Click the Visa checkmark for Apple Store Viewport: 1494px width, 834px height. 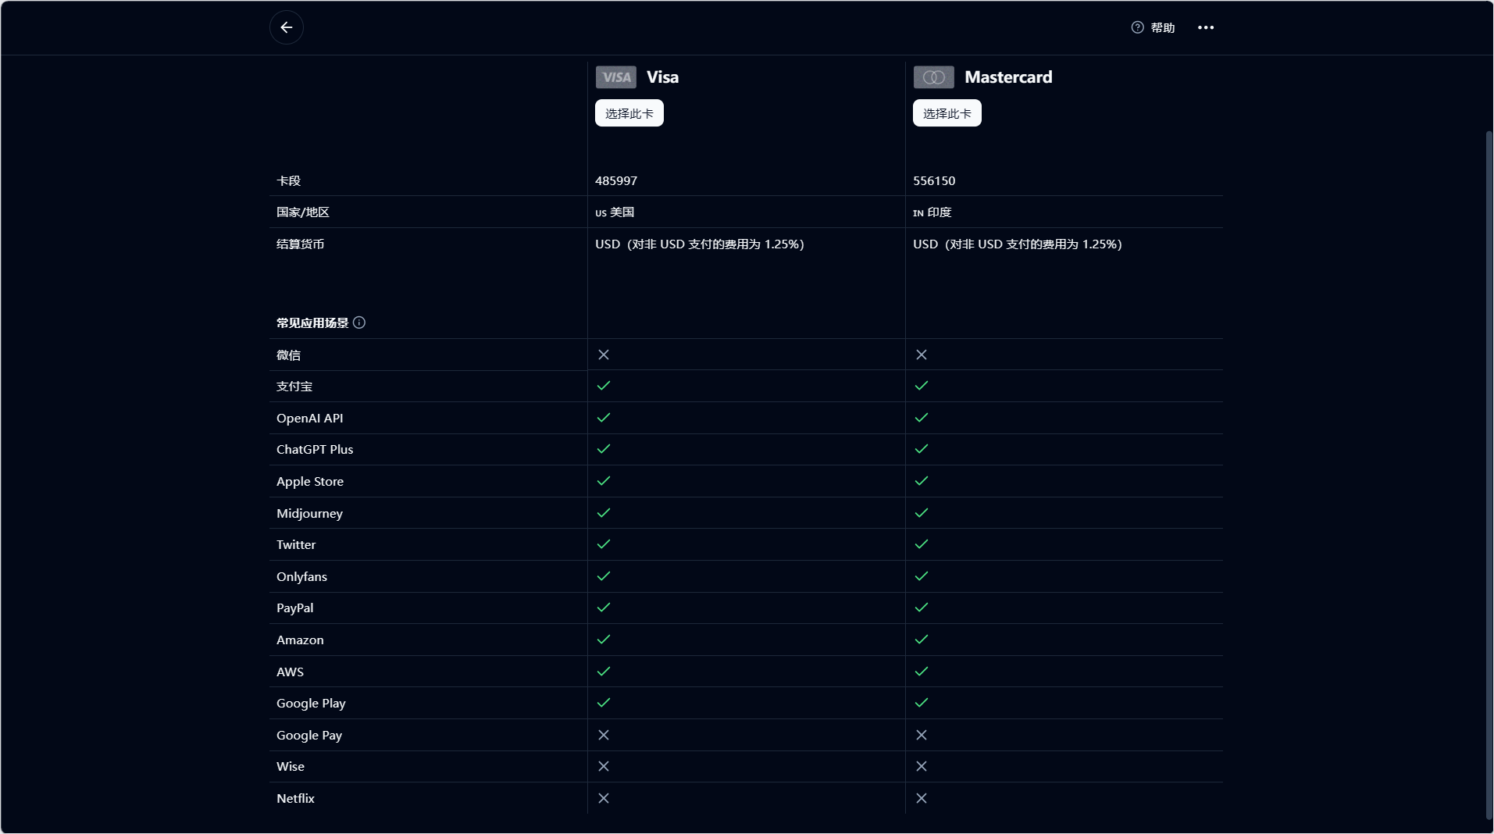604,481
